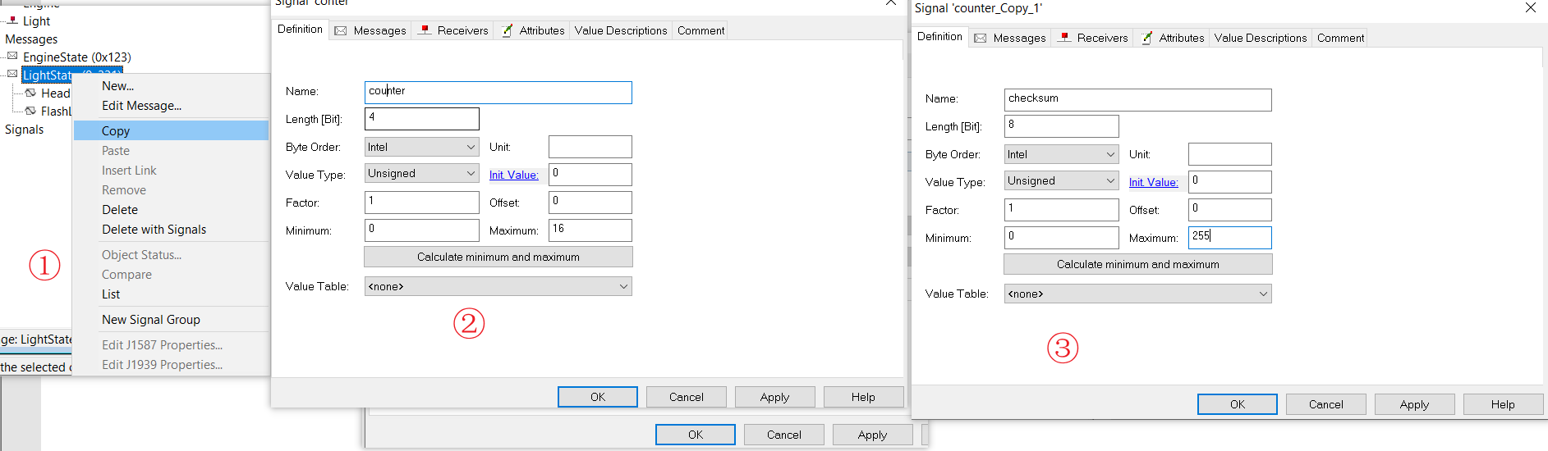1548x451 pixels.
Task: Open Value Table dropdown in counter_Copy_1 dialog
Action: 1138,294
